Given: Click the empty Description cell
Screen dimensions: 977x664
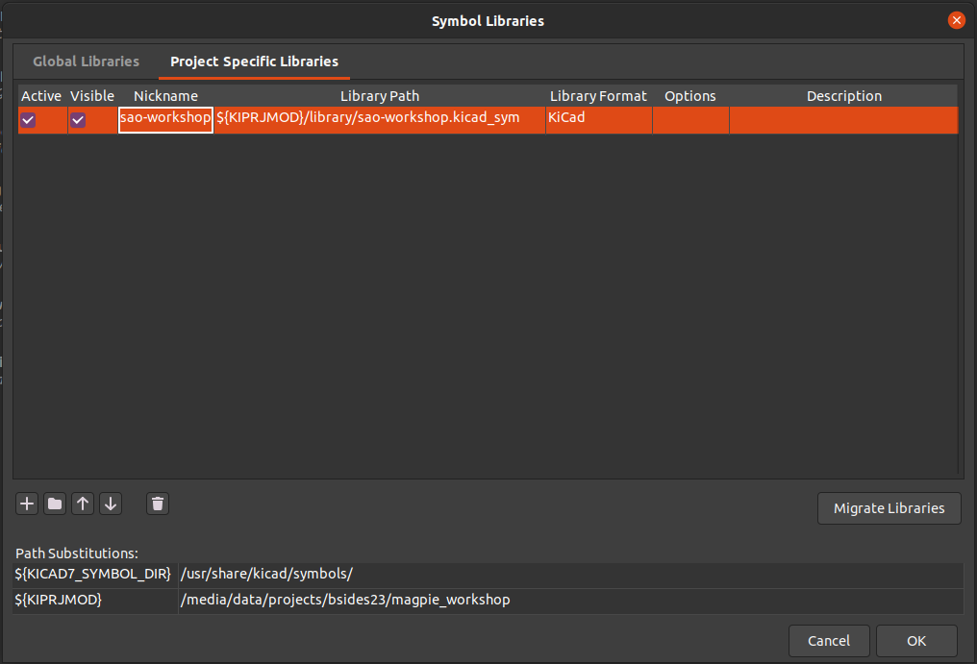Looking at the screenshot, I should [x=843, y=119].
